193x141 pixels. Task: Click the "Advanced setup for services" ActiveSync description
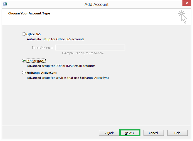click(68, 78)
